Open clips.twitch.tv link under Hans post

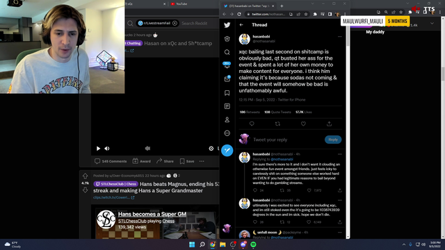(x=114, y=197)
